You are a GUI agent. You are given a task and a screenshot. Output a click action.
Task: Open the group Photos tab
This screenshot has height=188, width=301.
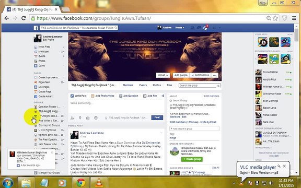[x=157, y=85]
